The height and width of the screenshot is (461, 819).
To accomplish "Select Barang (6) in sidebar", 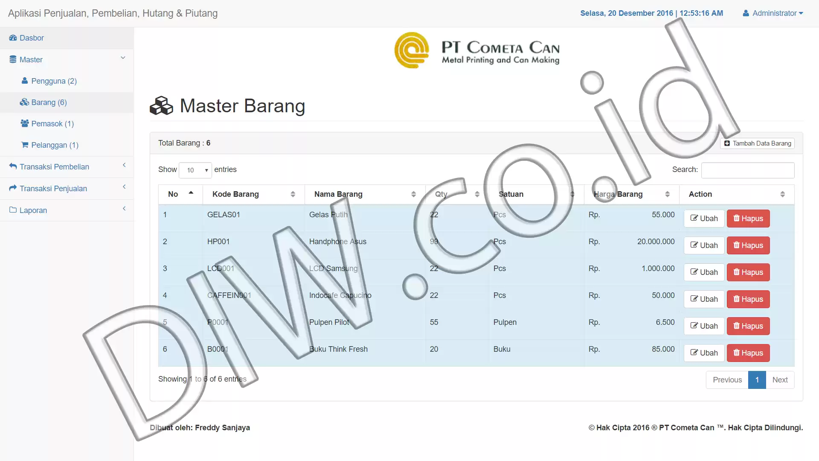I will pos(44,102).
